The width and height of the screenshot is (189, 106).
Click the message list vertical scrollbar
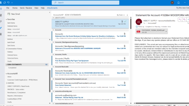pos(131,24)
